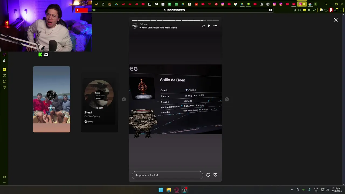Open sidebar setup three-dot menu
The width and height of the screenshot is (345, 194).
click(x=4, y=183)
